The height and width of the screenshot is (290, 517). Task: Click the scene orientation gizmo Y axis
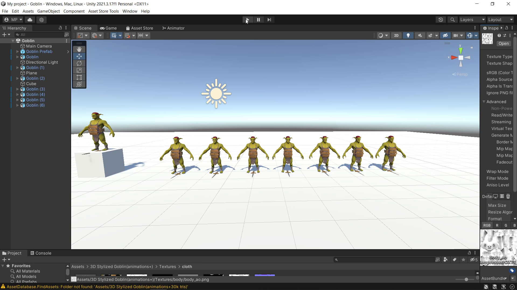coord(461,50)
